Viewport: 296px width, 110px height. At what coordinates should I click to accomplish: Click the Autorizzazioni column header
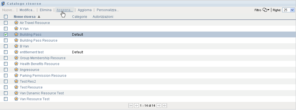103,17
